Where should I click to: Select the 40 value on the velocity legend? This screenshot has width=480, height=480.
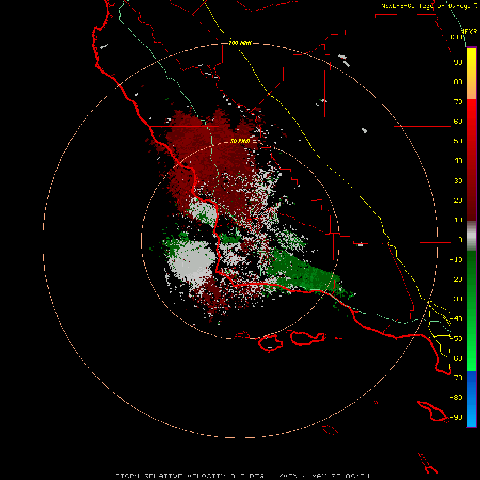coord(458,161)
